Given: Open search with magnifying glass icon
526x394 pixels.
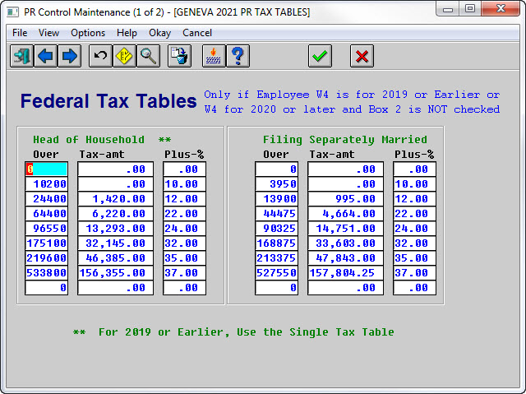Looking at the screenshot, I should [148, 56].
